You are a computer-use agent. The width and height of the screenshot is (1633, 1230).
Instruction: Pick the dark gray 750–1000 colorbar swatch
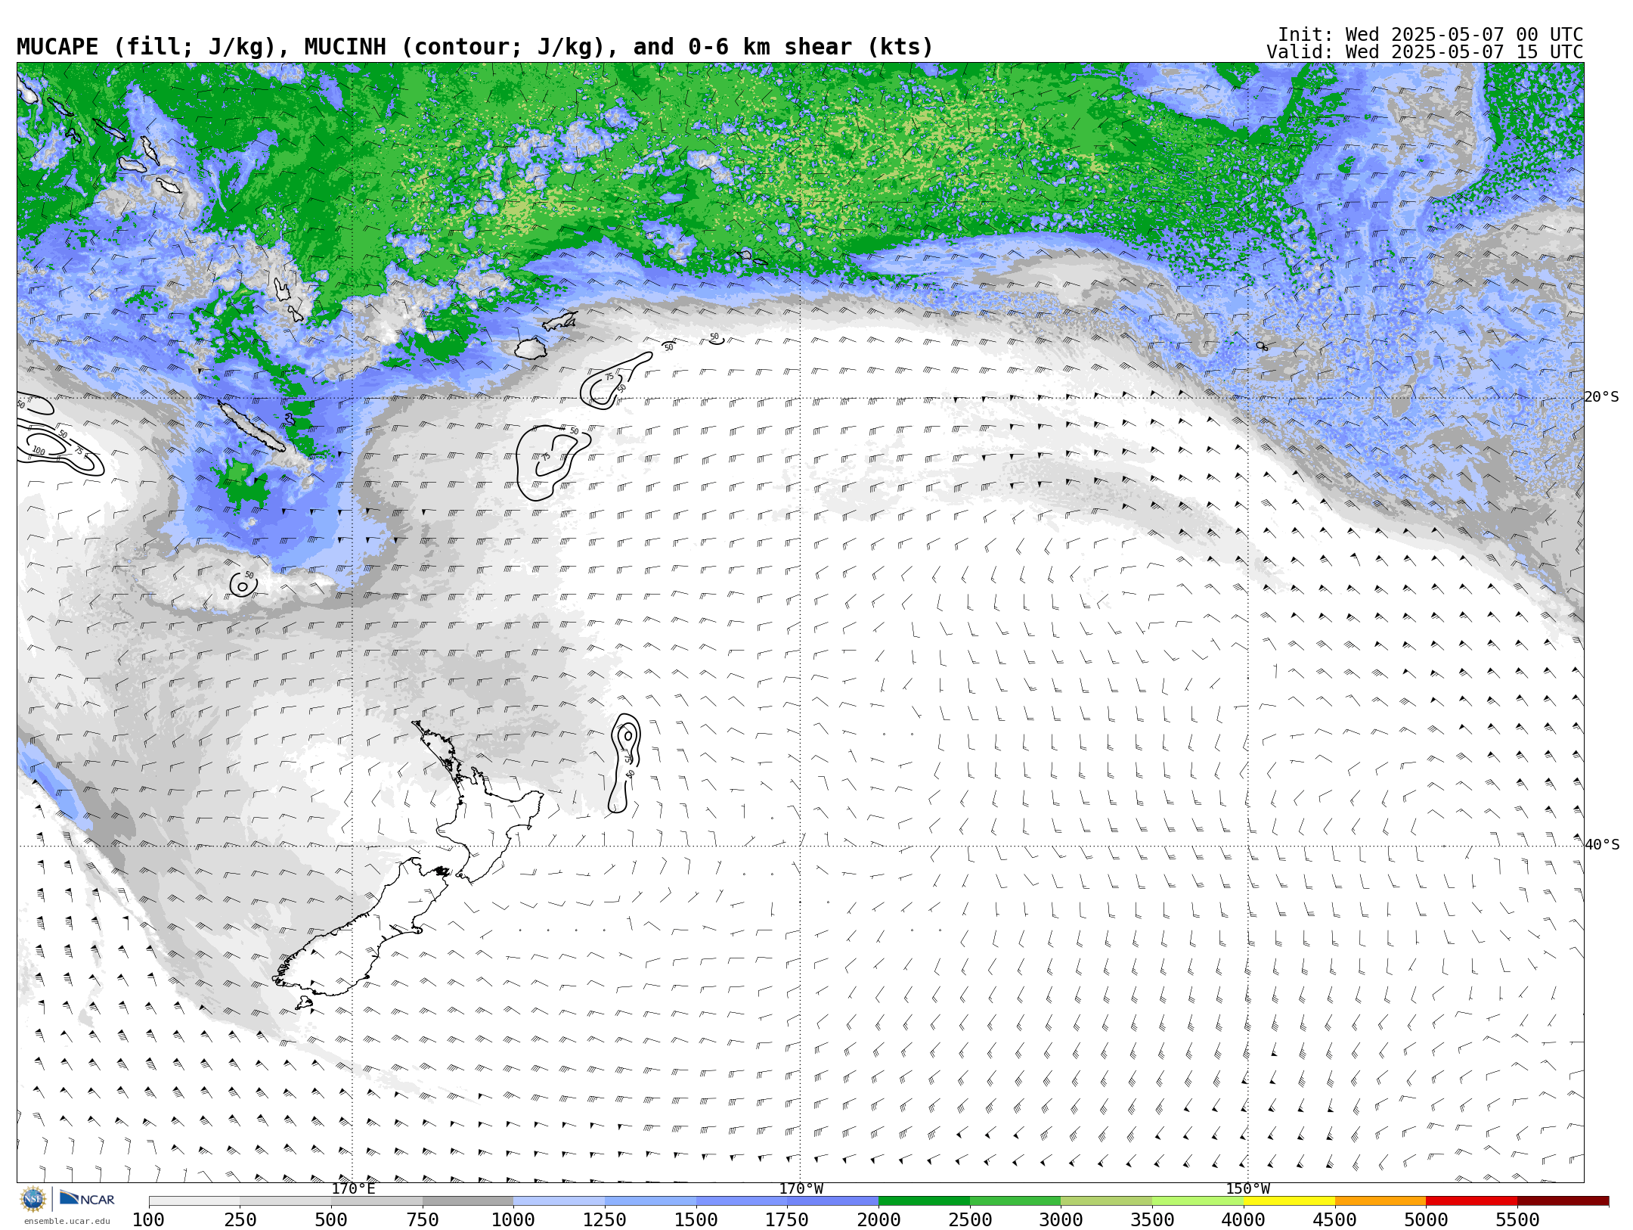(468, 1201)
